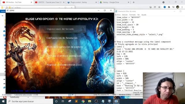Select Verifique el archivo: ventoy.json
Image resolution: width=185 pixels, height=104 pixels.
[64, 56]
